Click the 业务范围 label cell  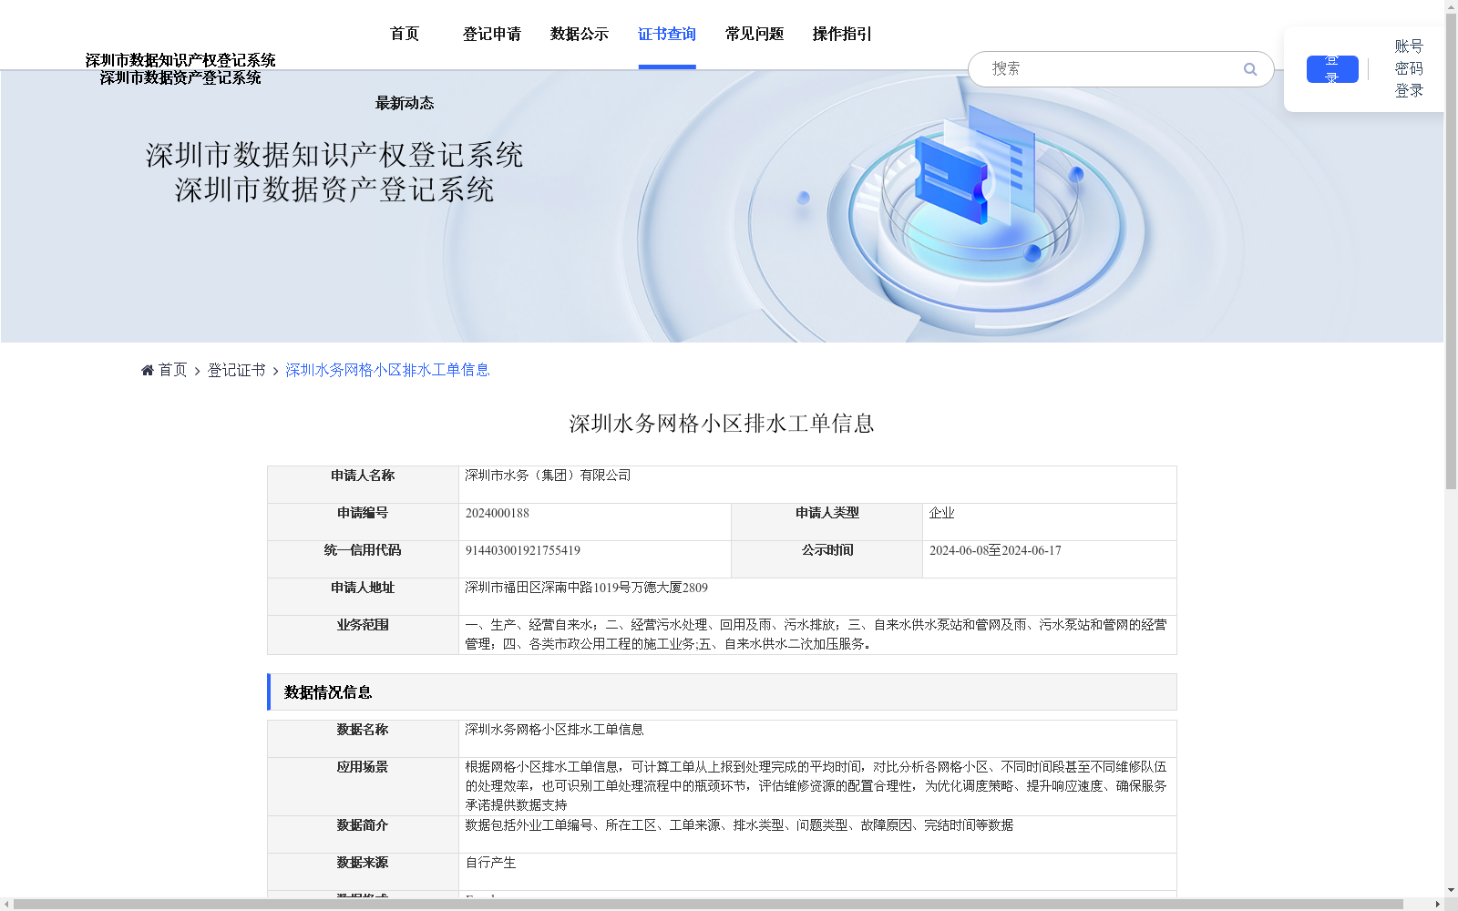click(x=363, y=635)
